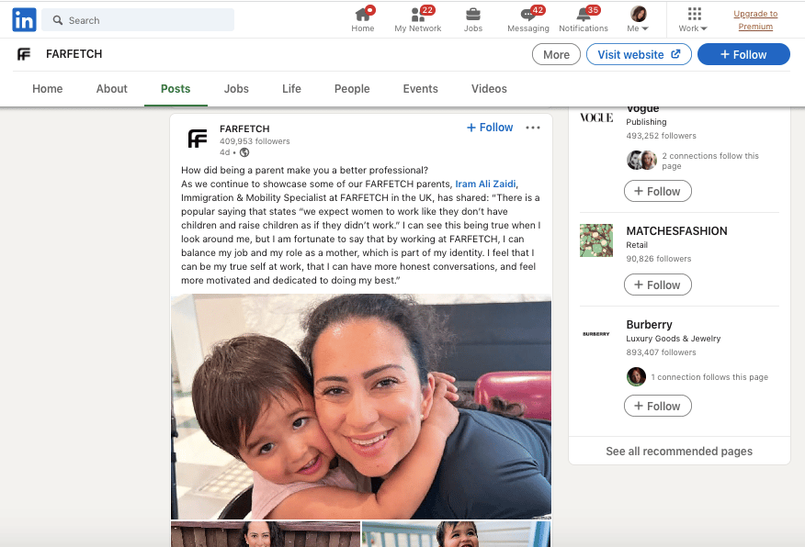Click the magnifier icon in search bar
The image size is (805, 547).
[x=58, y=20]
